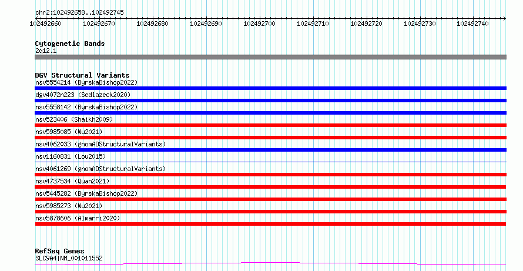Click the red bar of nsv4061269
This screenshot has width=523, height=271.
tap(270, 175)
